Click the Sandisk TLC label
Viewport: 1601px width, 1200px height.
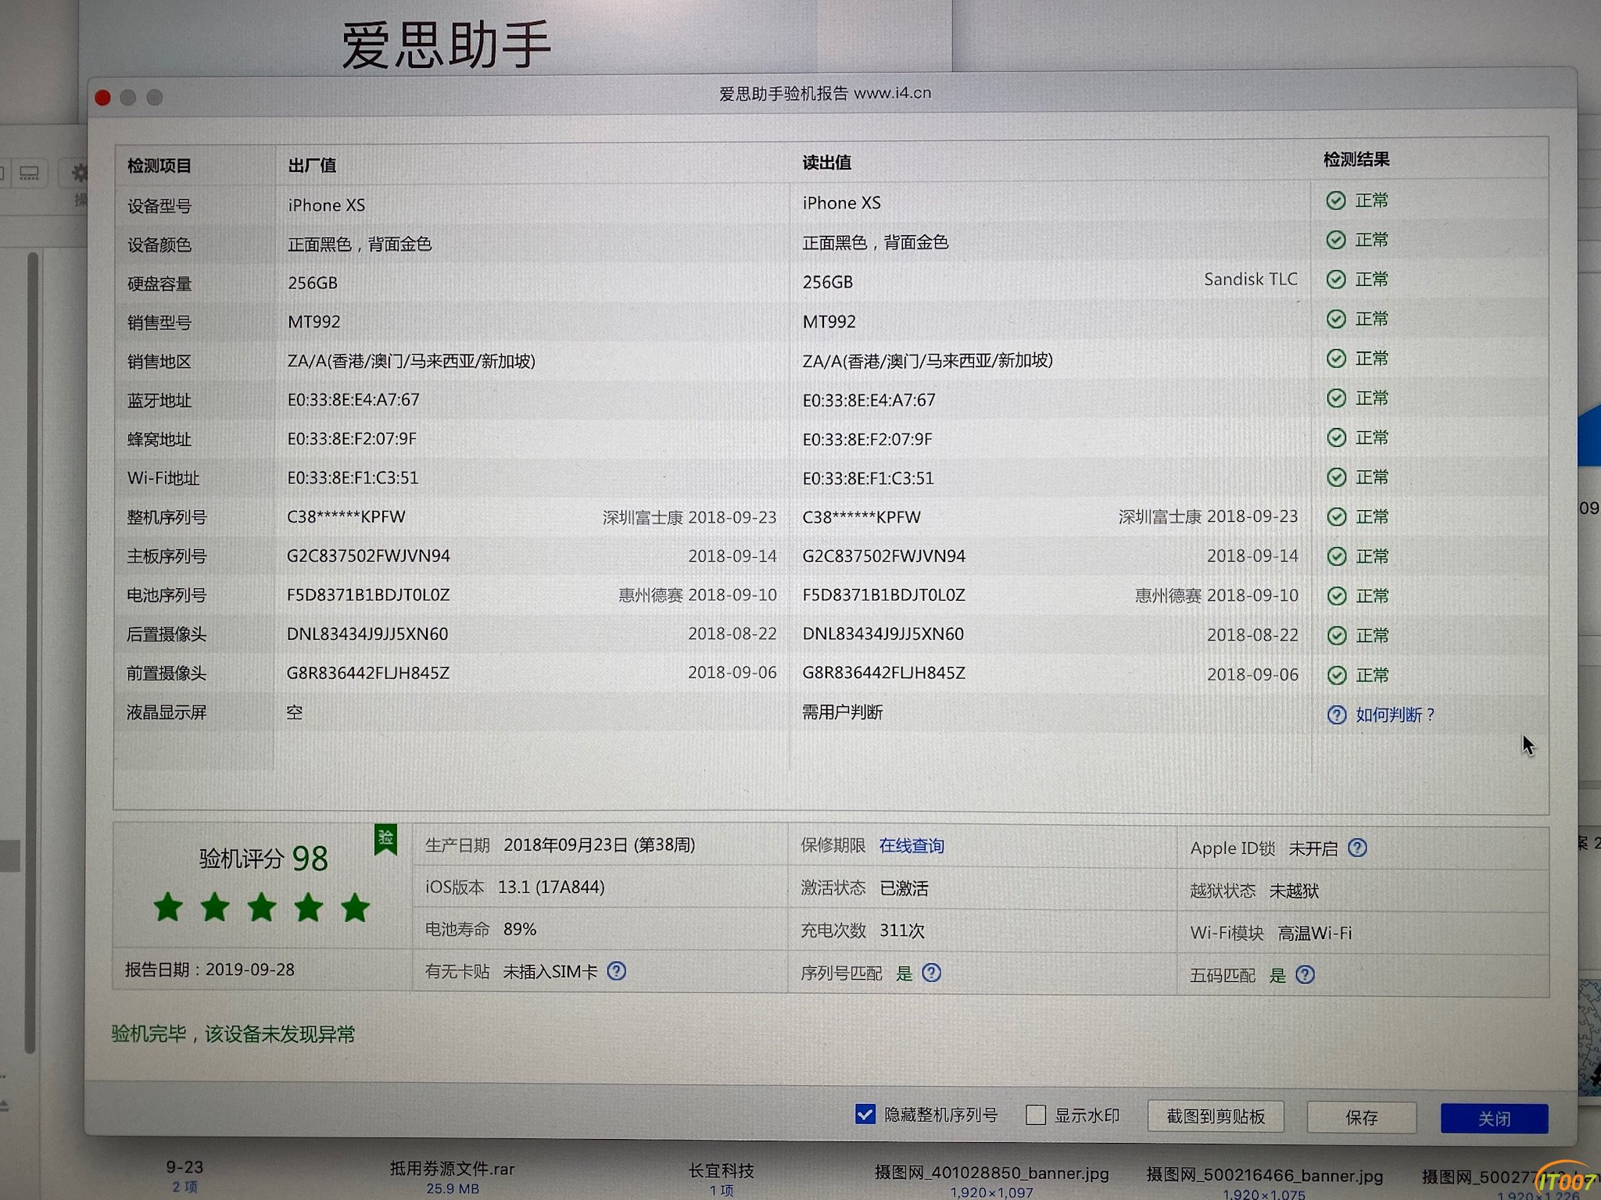[x=1251, y=279]
